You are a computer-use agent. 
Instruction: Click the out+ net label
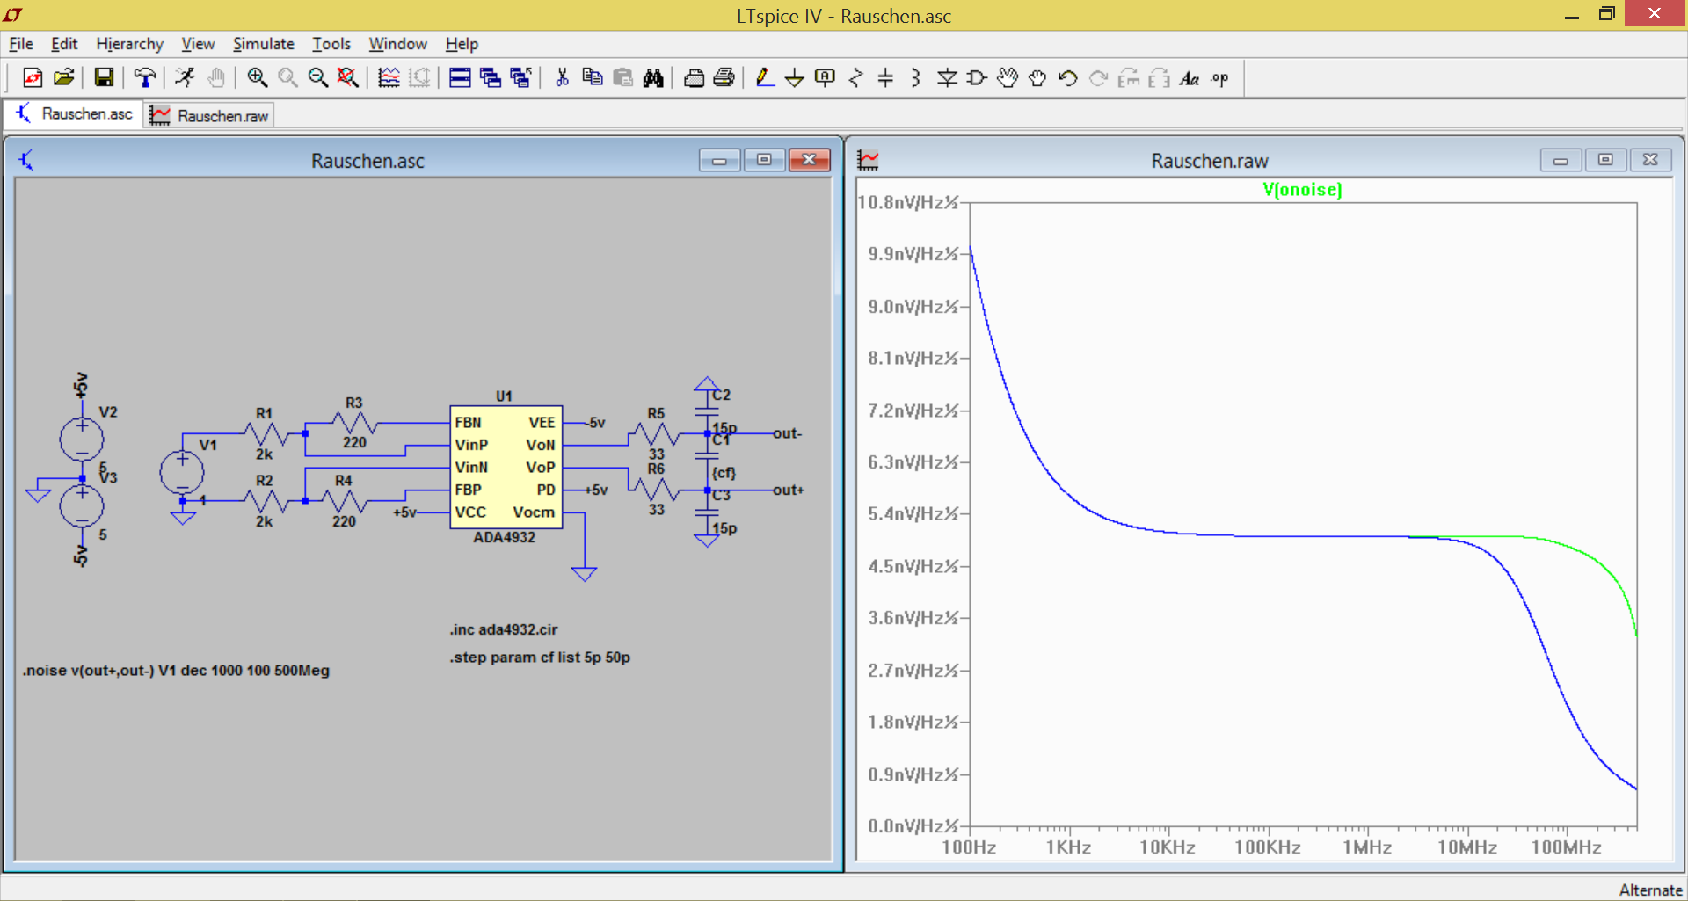789,490
